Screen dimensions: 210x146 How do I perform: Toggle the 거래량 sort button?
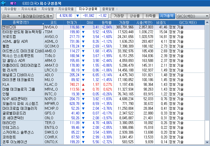[119, 16]
